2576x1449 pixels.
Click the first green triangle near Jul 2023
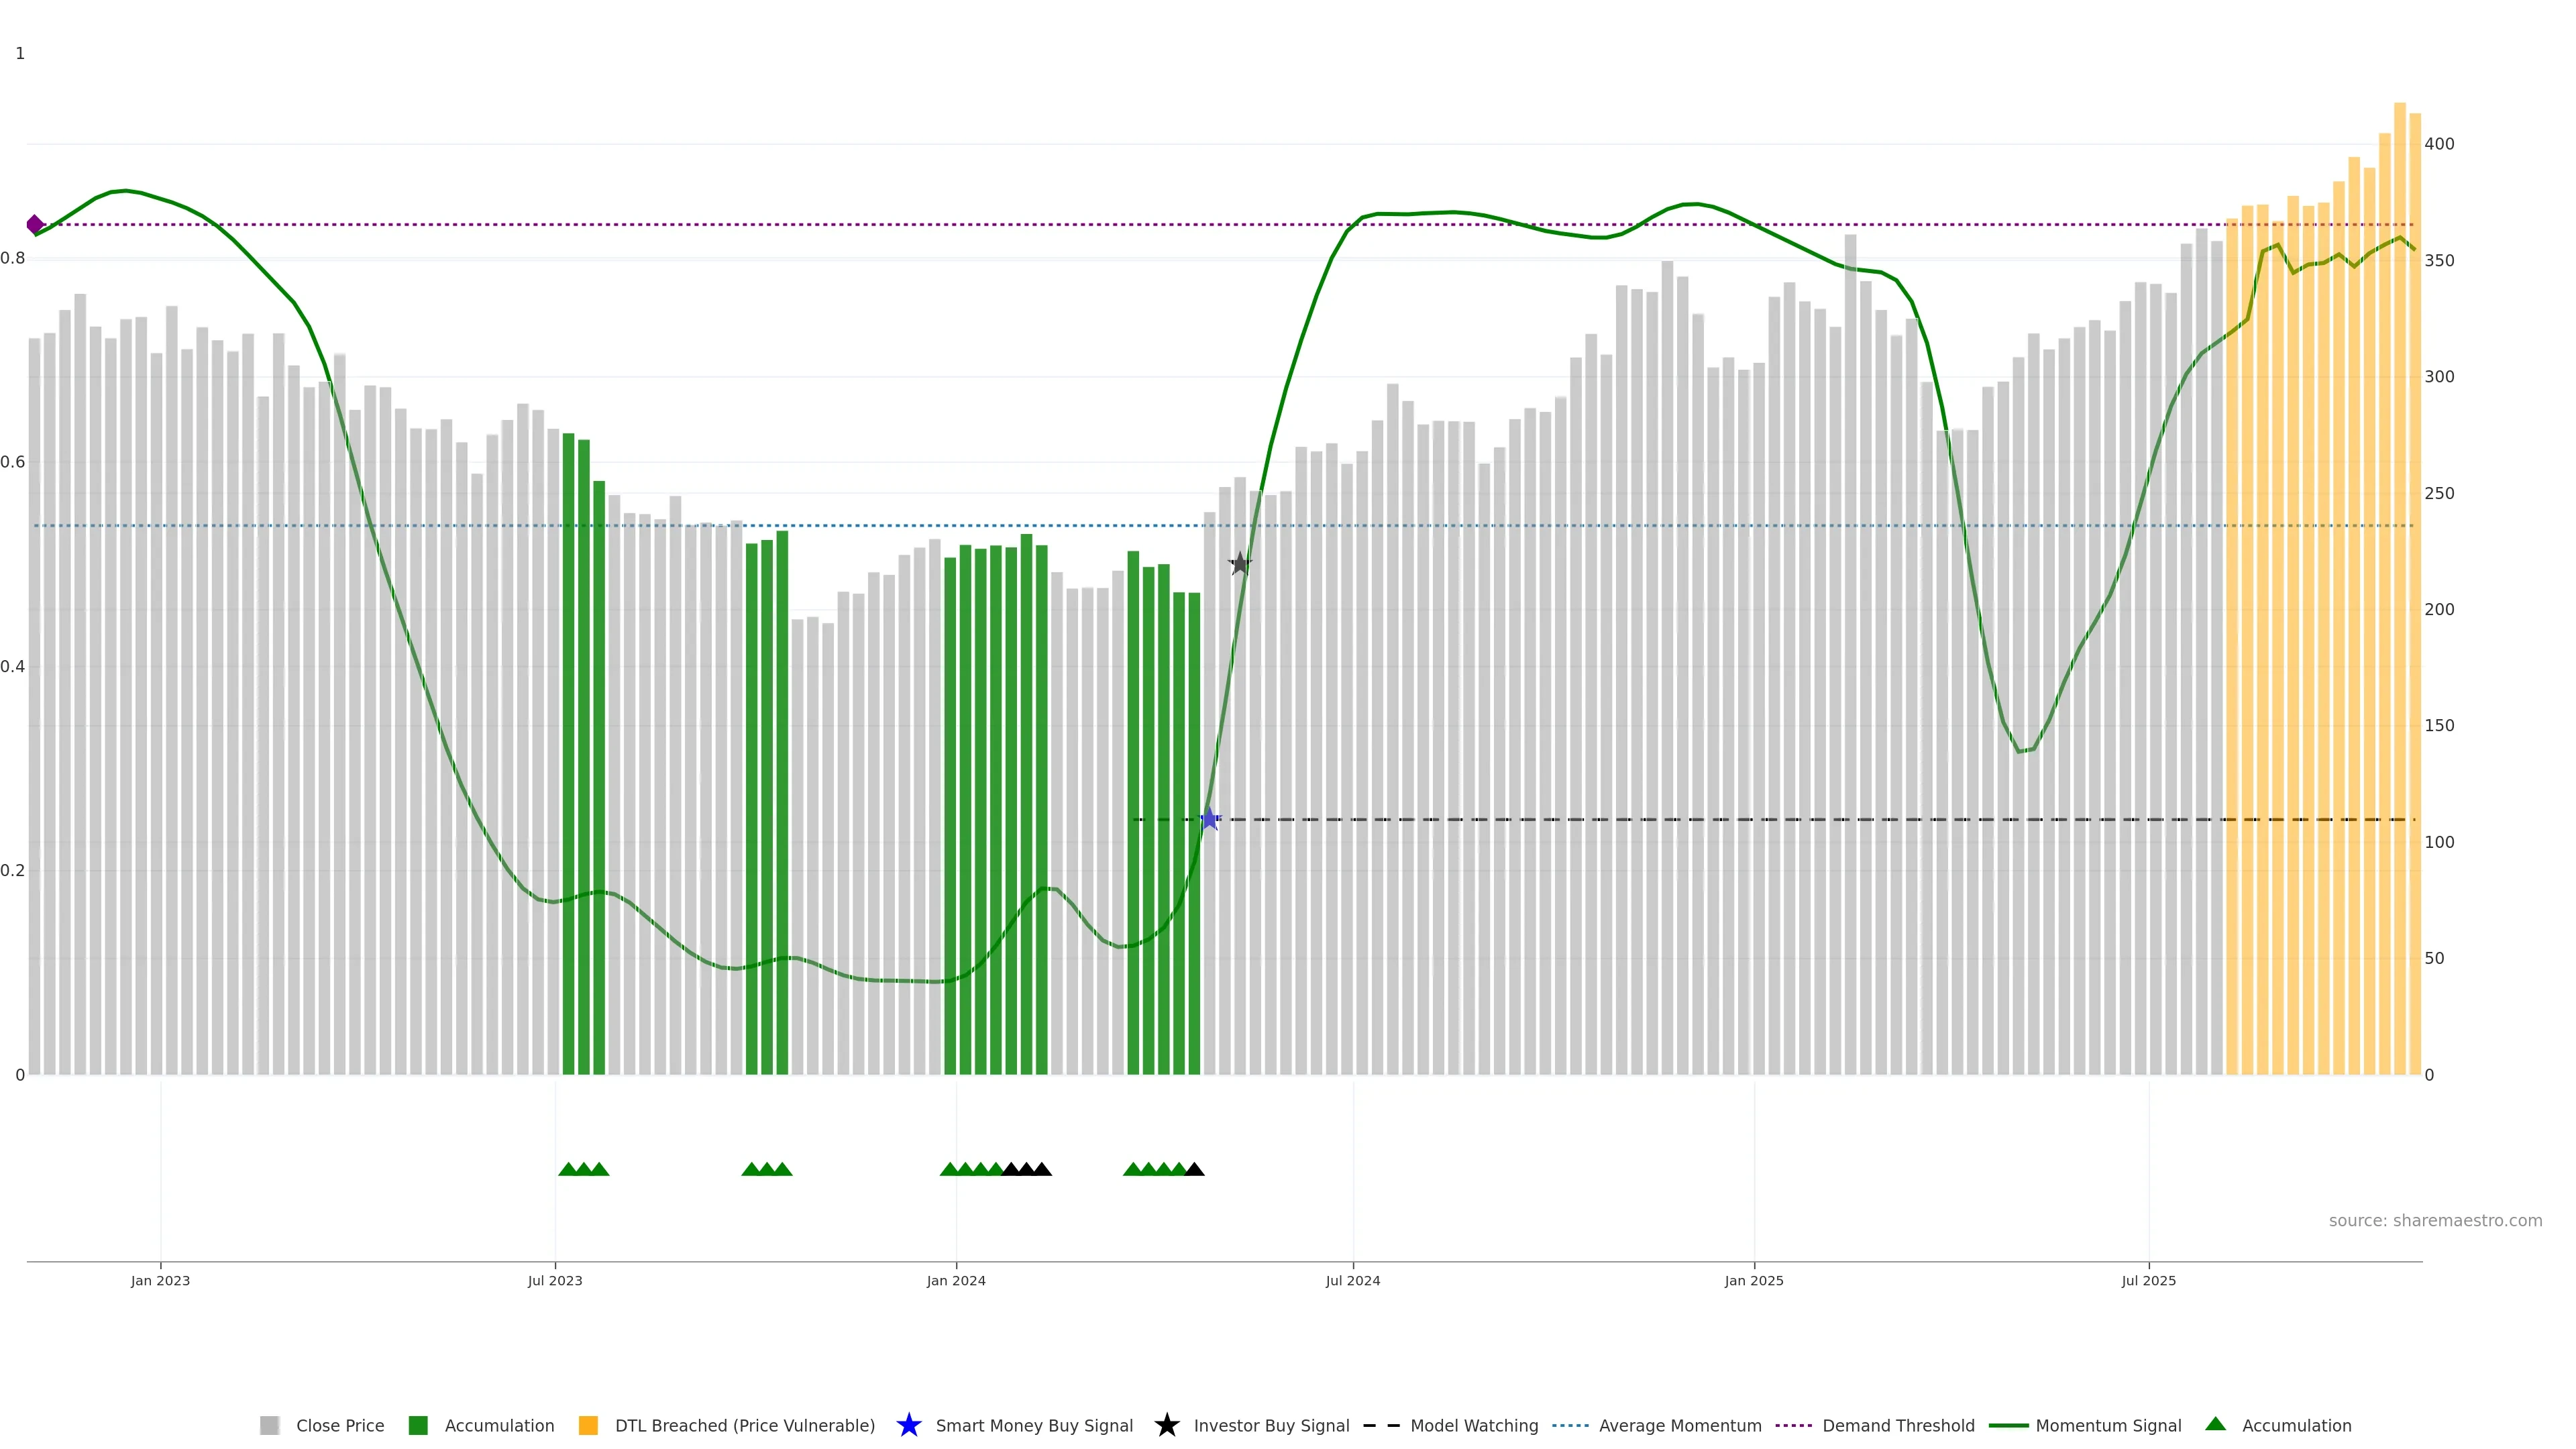[x=568, y=1169]
